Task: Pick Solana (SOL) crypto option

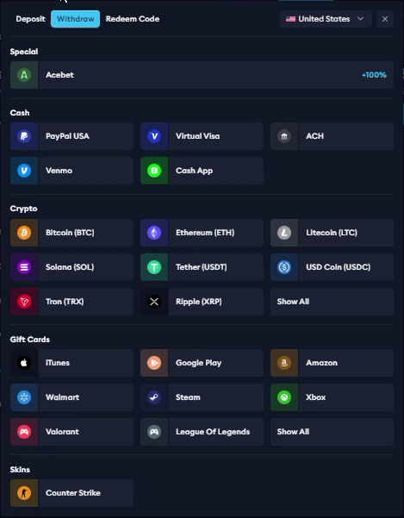Action: pyautogui.click(x=71, y=267)
